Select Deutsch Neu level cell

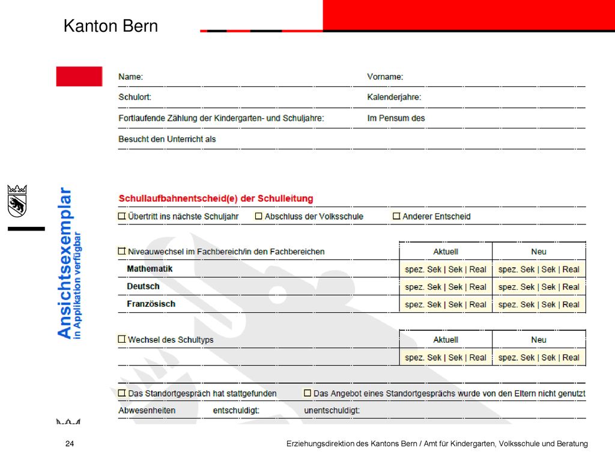(x=539, y=287)
